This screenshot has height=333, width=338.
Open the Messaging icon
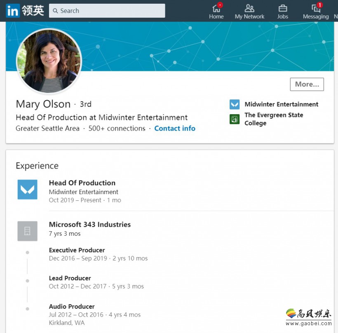point(316,8)
